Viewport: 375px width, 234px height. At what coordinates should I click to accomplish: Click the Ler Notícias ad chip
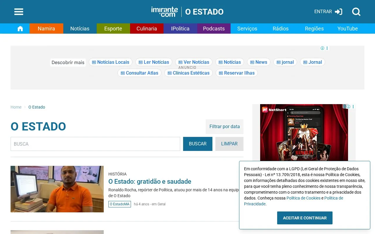pyautogui.click(x=154, y=62)
